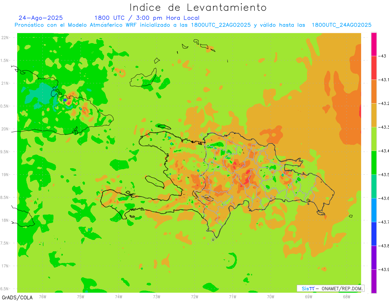Click '1800 UTC / 3:00 pm Hora Local'

click(x=147, y=18)
